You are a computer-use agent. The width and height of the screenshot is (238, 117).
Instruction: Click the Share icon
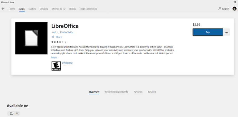53,37
